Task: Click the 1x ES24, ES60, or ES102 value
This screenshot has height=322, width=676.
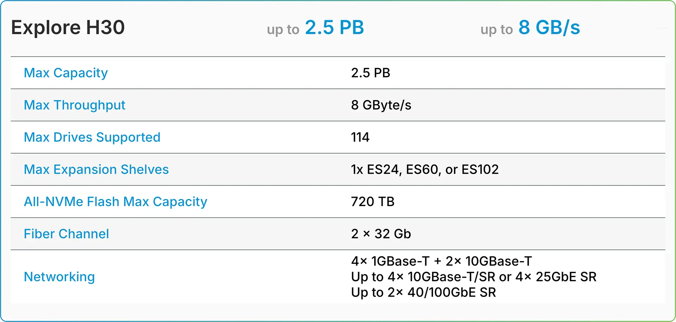Action: coord(425,169)
